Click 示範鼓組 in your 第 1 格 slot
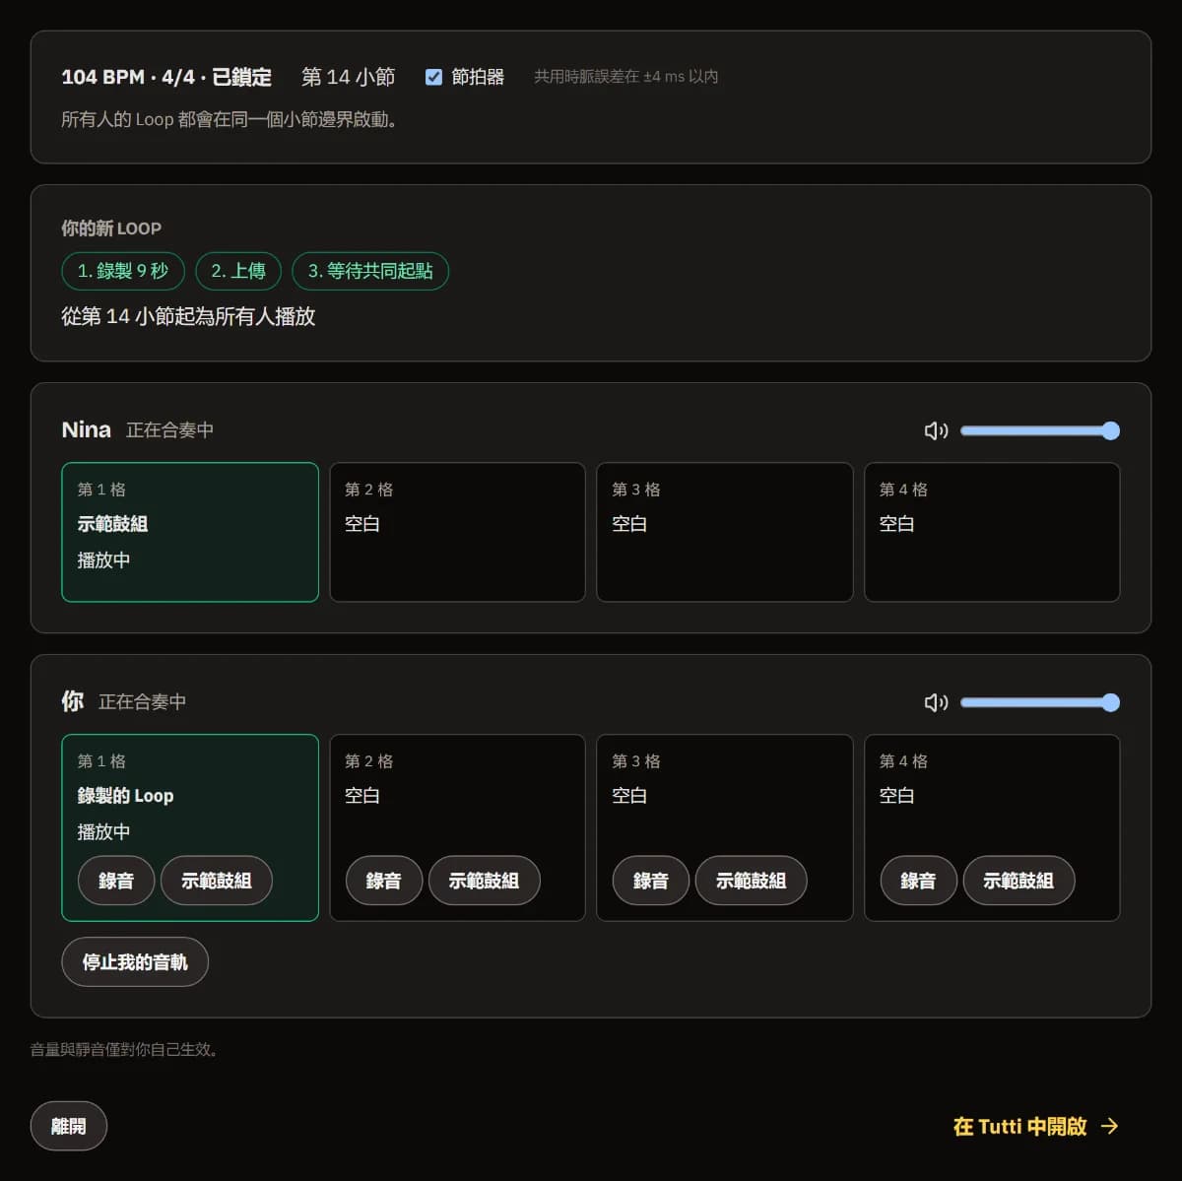This screenshot has width=1182, height=1181. (217, 881)
